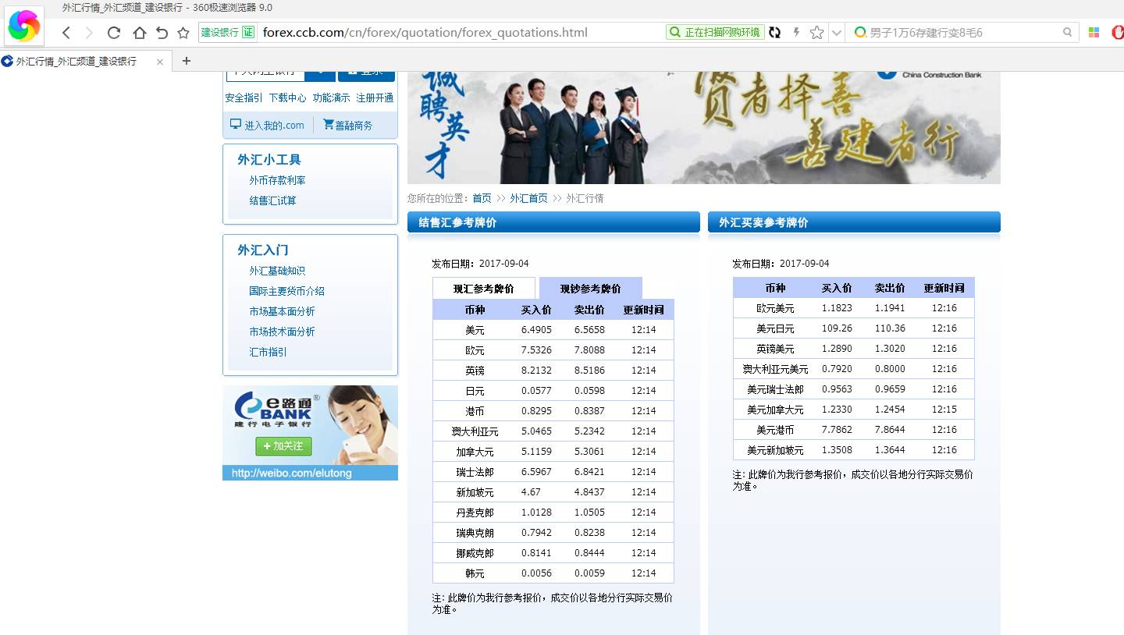Image resolution: width=1124 pixels, height=635 pixels.
Task: Restore the recently closed tab
Action: coord(162,33)
